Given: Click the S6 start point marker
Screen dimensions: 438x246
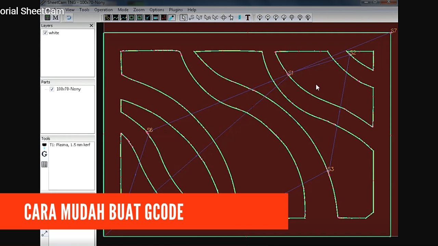Looking at the screenshot, I should 150,130.
